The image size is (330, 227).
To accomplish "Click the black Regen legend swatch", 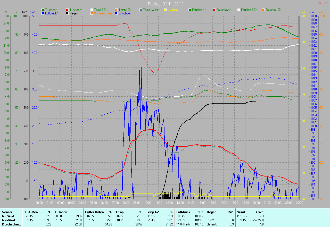I will tap(67, 13).
